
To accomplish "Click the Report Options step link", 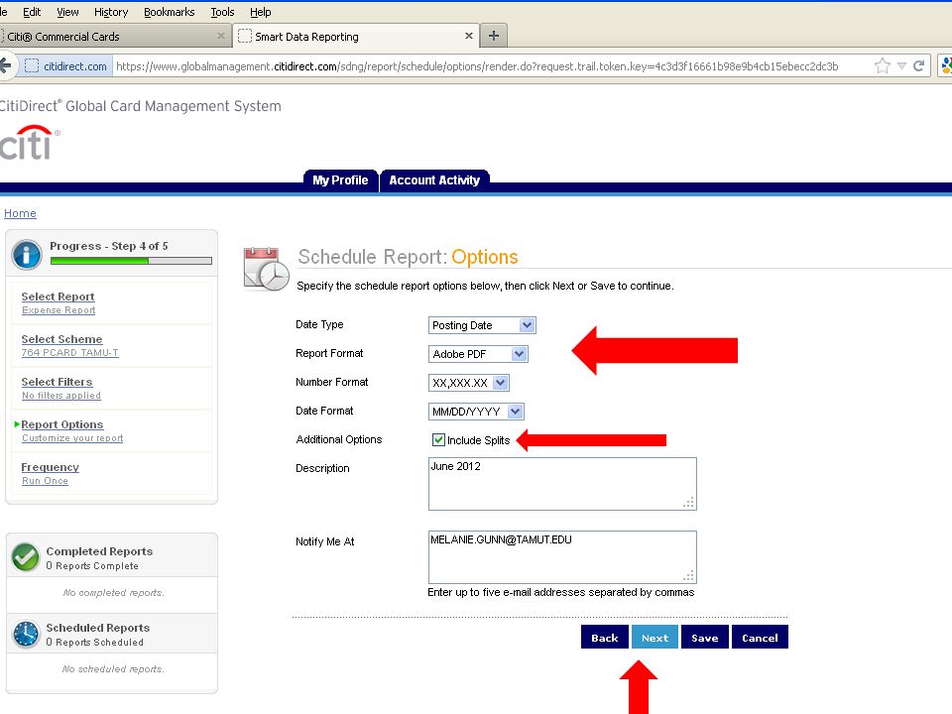I will 61,424.
